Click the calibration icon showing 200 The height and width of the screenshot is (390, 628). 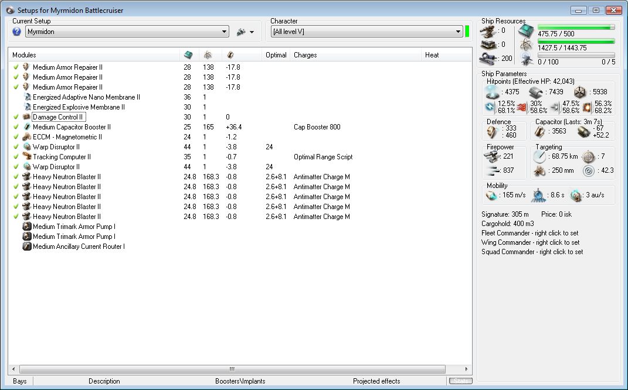click(x=488, y=59)
